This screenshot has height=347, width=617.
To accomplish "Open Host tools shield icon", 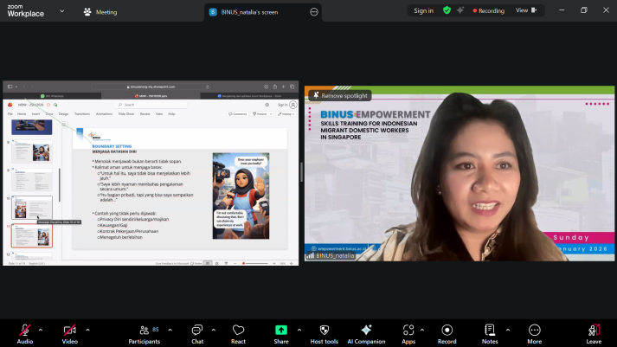I will coord(324,331).
